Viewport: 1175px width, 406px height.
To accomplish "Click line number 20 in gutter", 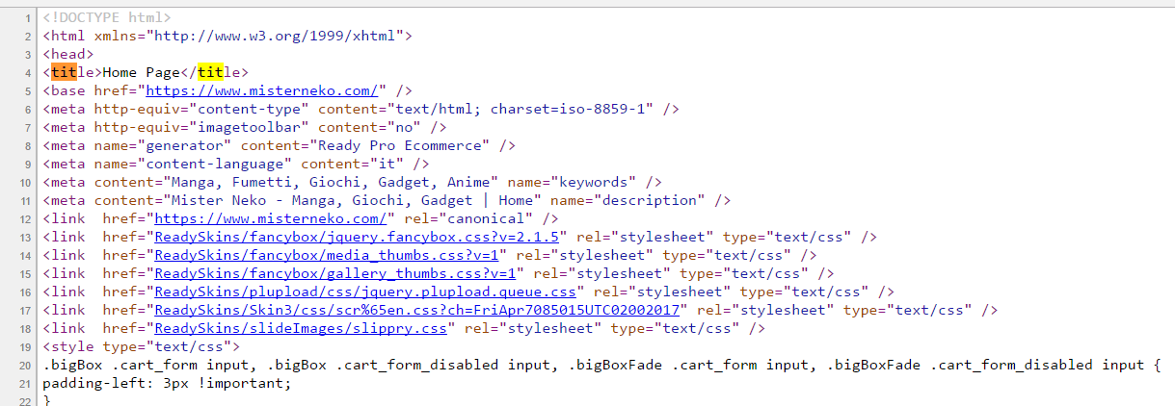I will point(26,365).
